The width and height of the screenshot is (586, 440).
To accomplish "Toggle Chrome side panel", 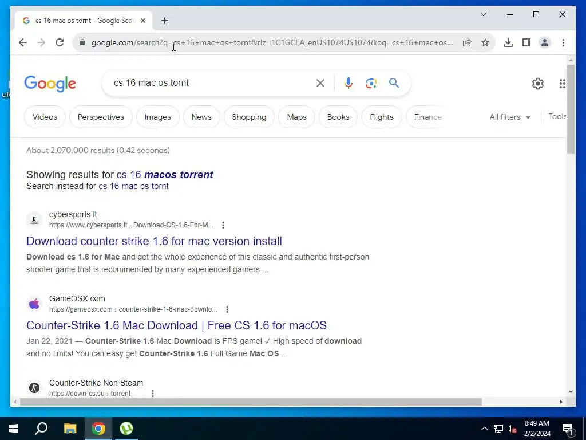I will (526, 42).
